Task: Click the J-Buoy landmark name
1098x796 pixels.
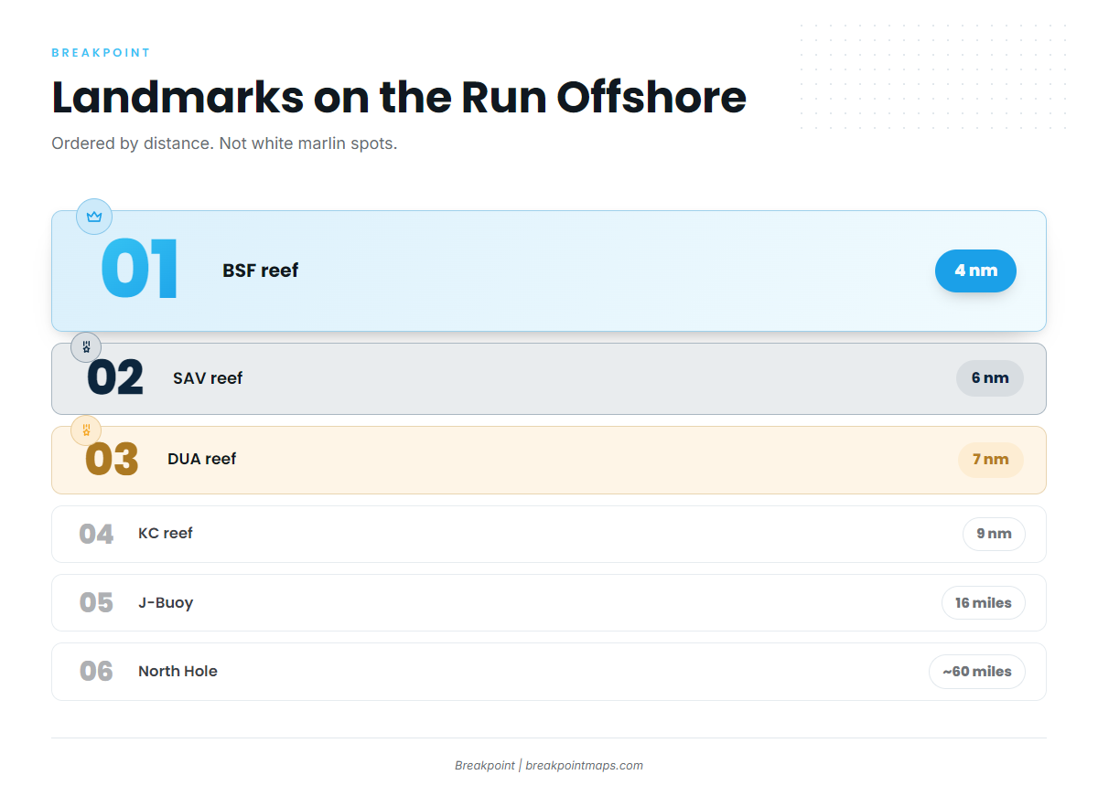Action: tap(166, 603)
